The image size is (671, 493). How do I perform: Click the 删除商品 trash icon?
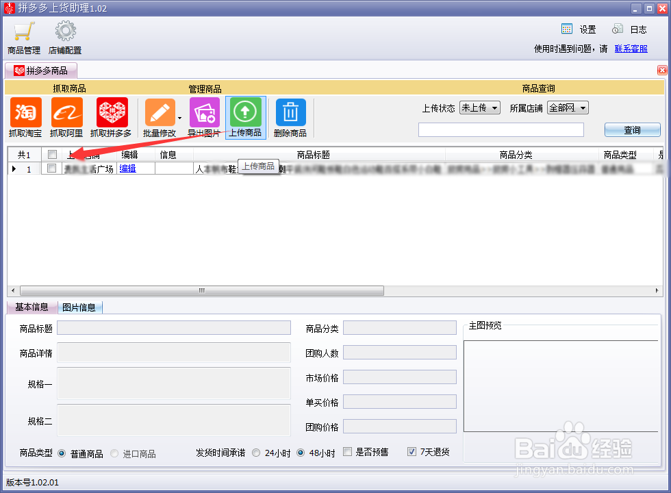[290, 112]
